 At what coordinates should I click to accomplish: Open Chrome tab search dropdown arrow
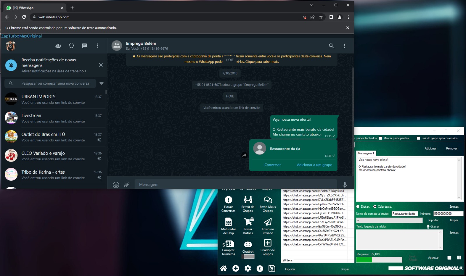[312, 5]
